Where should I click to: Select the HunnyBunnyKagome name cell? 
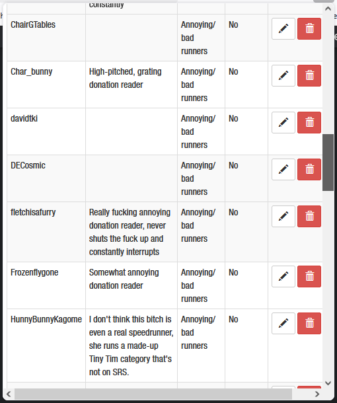click(46, 346)
